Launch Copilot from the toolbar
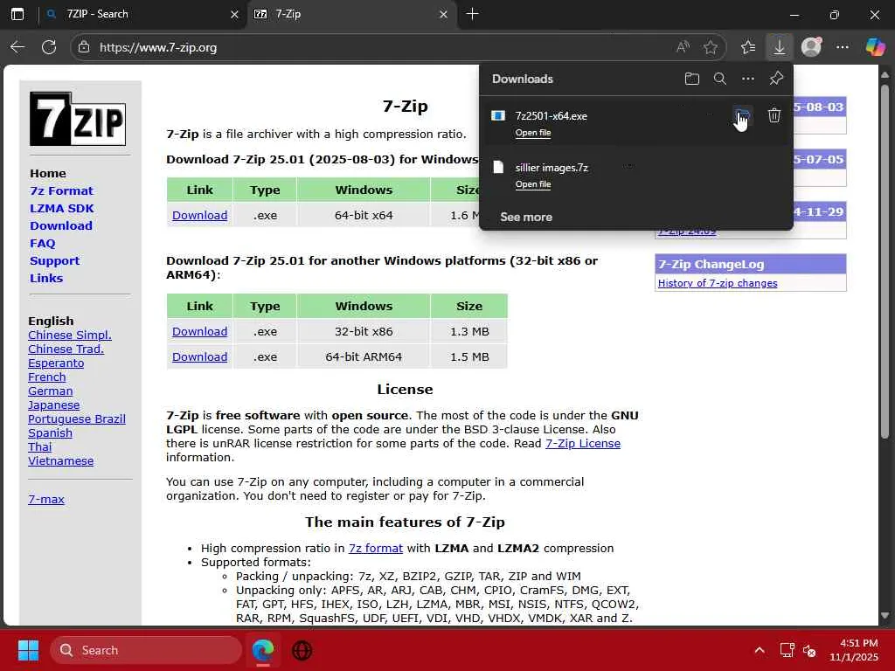Image resolution: width=895 pixels, height=671 pixels. click(x=874, y=47)
